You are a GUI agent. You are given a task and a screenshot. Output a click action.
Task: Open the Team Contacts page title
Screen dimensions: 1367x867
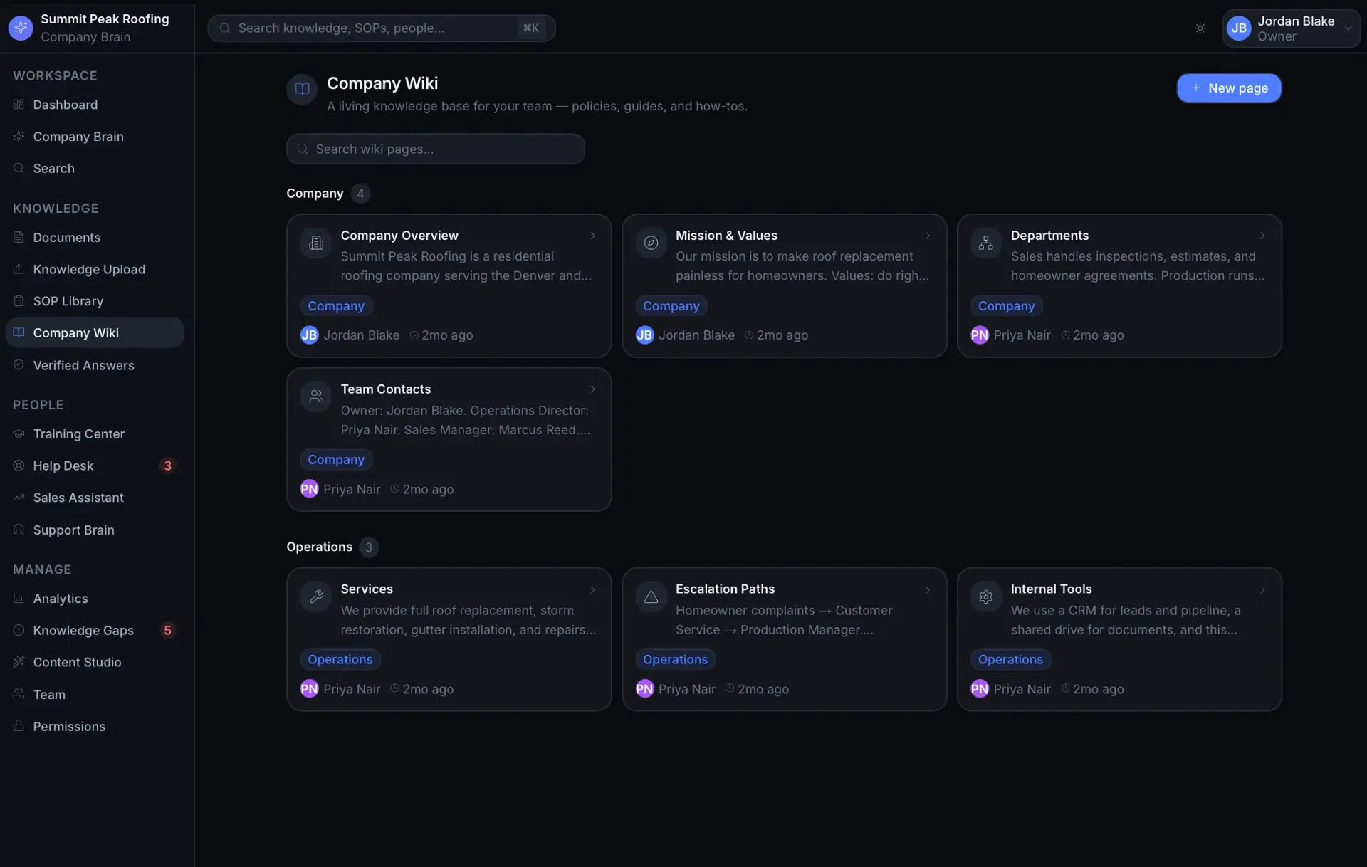[385, 389]
